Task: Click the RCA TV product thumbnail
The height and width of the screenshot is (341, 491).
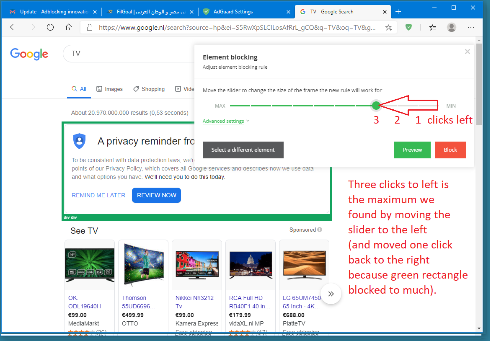Action: click(251, 265)
